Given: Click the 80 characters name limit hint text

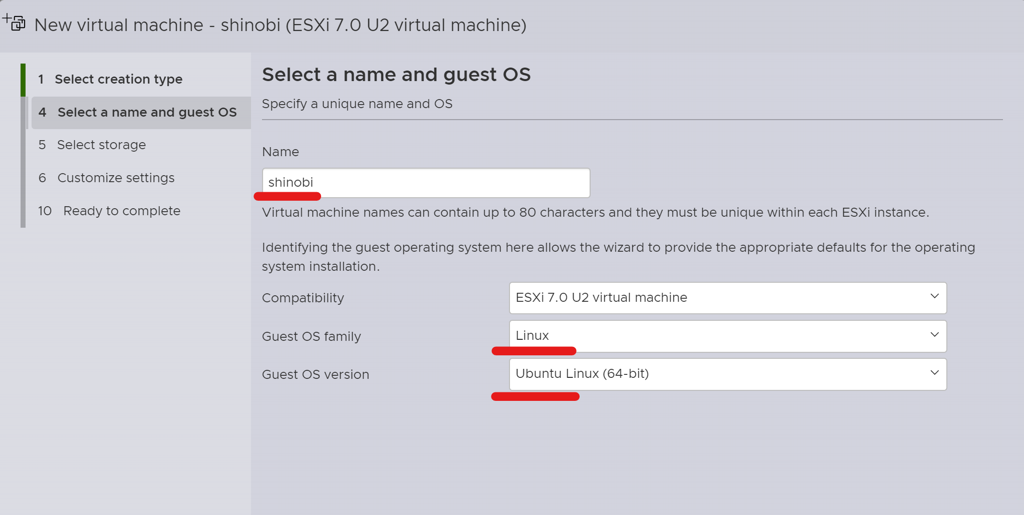Looking at the screenshot, I should (595, 212).
